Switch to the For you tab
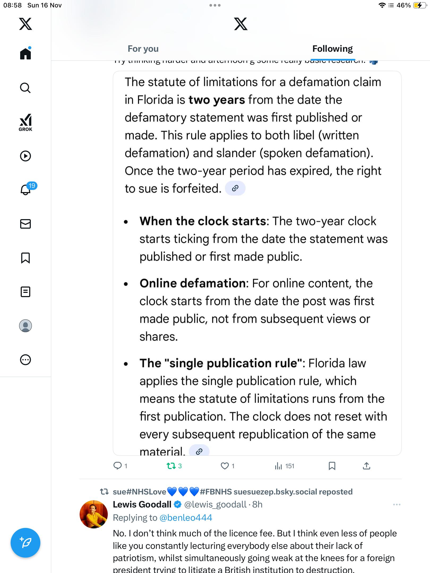 (143, 49)
